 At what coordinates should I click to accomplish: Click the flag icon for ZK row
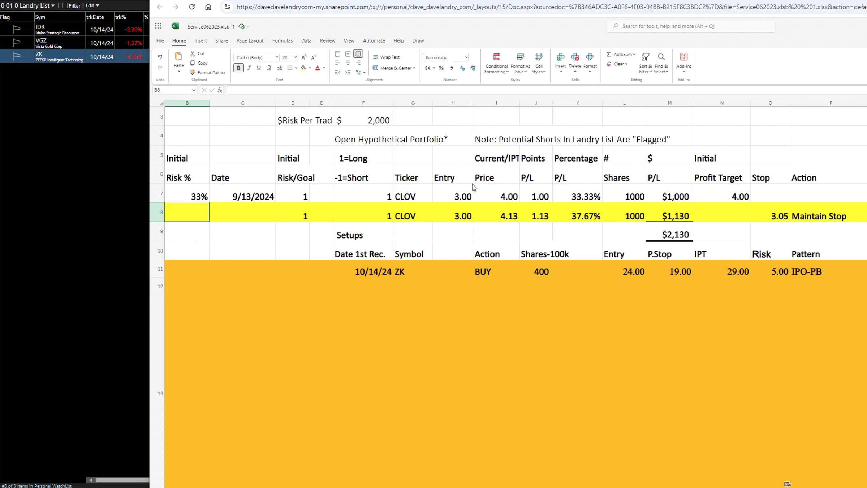click(x=17, y=56)
